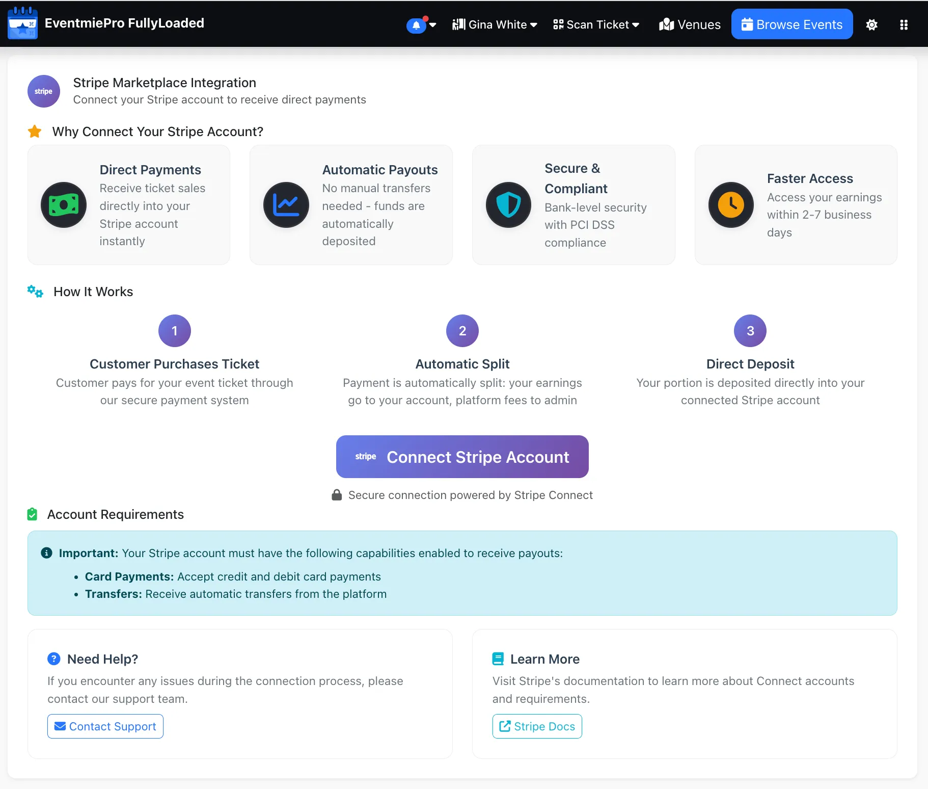Click the info icon beside Important

pyautogui.click(x=46, y=553)
